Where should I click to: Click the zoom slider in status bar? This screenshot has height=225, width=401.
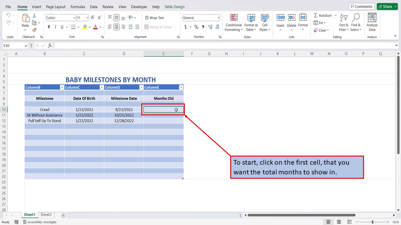tap(372, 222)
